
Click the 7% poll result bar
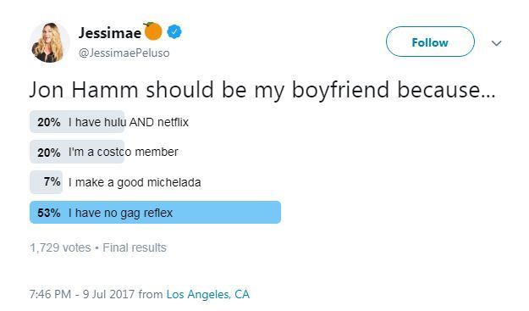pos(47,182)
